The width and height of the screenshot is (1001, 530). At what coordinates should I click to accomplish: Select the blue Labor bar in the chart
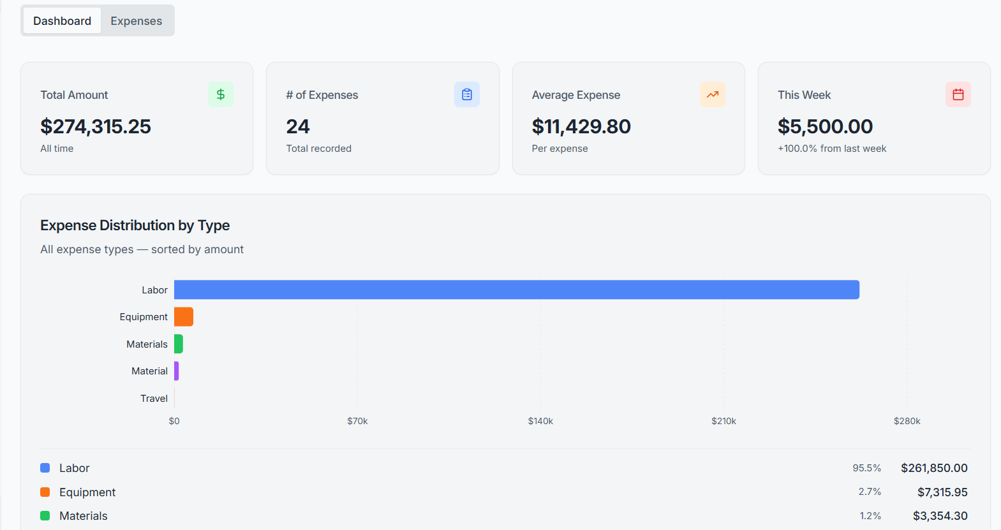517,290
